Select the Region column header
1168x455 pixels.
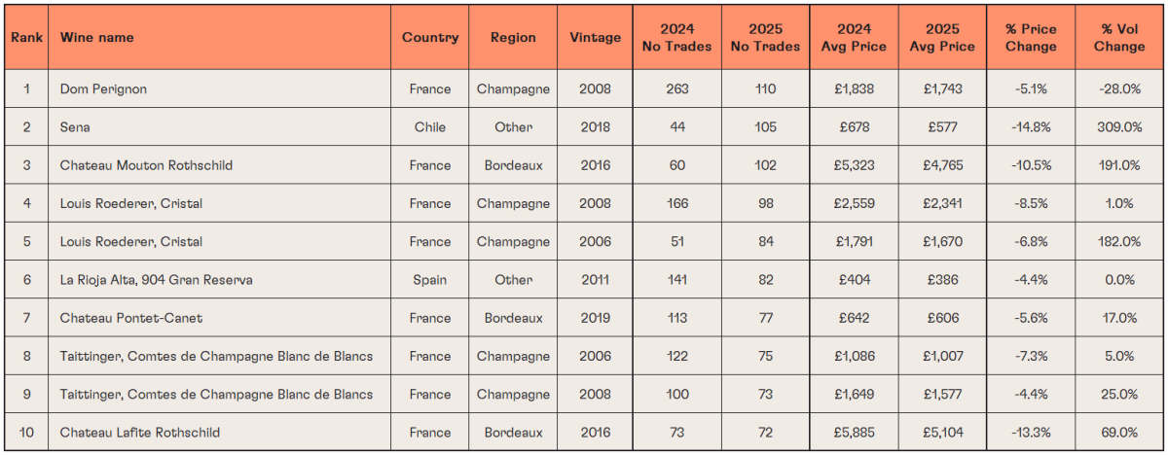pyautogui.click(x=513, y=37)
